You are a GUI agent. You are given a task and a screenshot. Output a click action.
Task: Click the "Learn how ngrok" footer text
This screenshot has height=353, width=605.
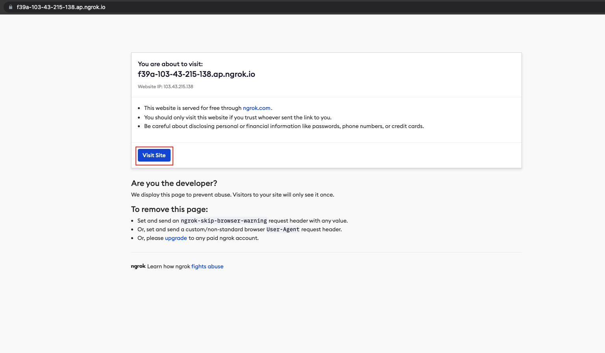[x=169, y=266]
